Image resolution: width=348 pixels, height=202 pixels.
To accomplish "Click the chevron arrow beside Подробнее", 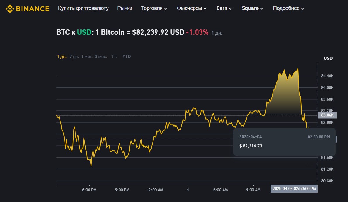I will [x=302, y=8].
